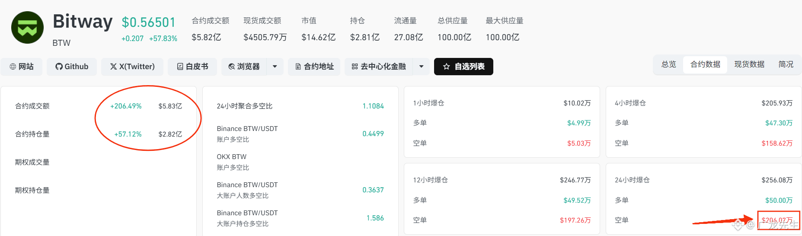Click the 1小时爆仓 total $10.02万
Screen dimensions: 802x236
pos(577,103)
